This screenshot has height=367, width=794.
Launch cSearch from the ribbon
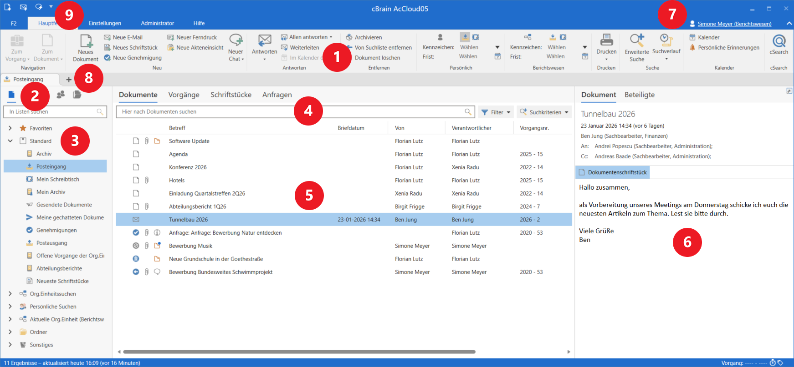click(x=779, y=45)
